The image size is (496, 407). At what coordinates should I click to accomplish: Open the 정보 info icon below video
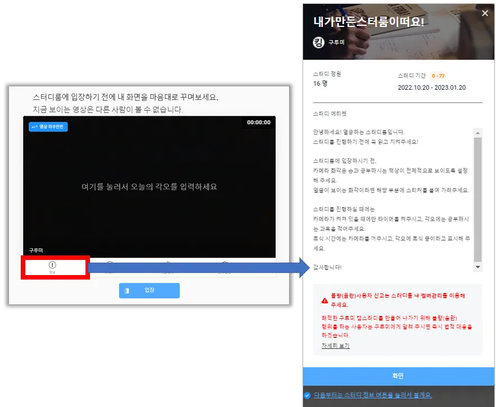tap(52, 267)
